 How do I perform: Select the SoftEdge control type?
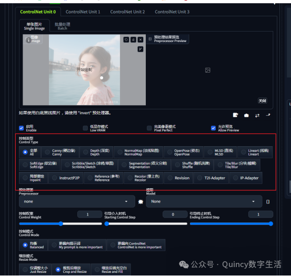(x=39, y=165)
